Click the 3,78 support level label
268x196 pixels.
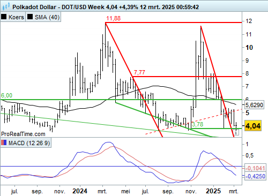pos(198,124)
